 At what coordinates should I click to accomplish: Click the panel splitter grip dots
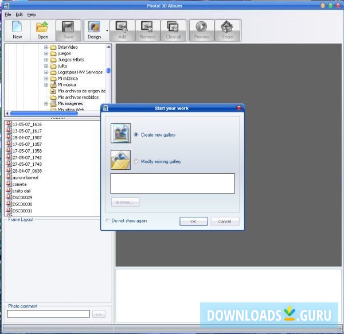point(58,119)
